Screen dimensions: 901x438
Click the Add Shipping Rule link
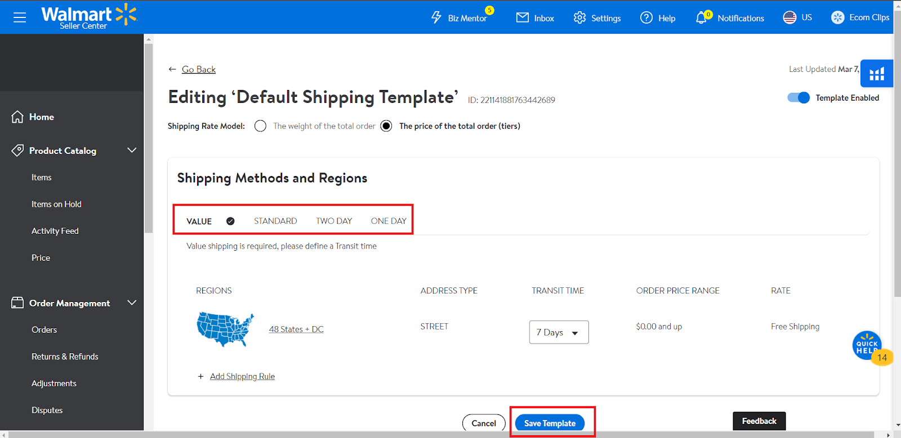(x=242, y=376)
